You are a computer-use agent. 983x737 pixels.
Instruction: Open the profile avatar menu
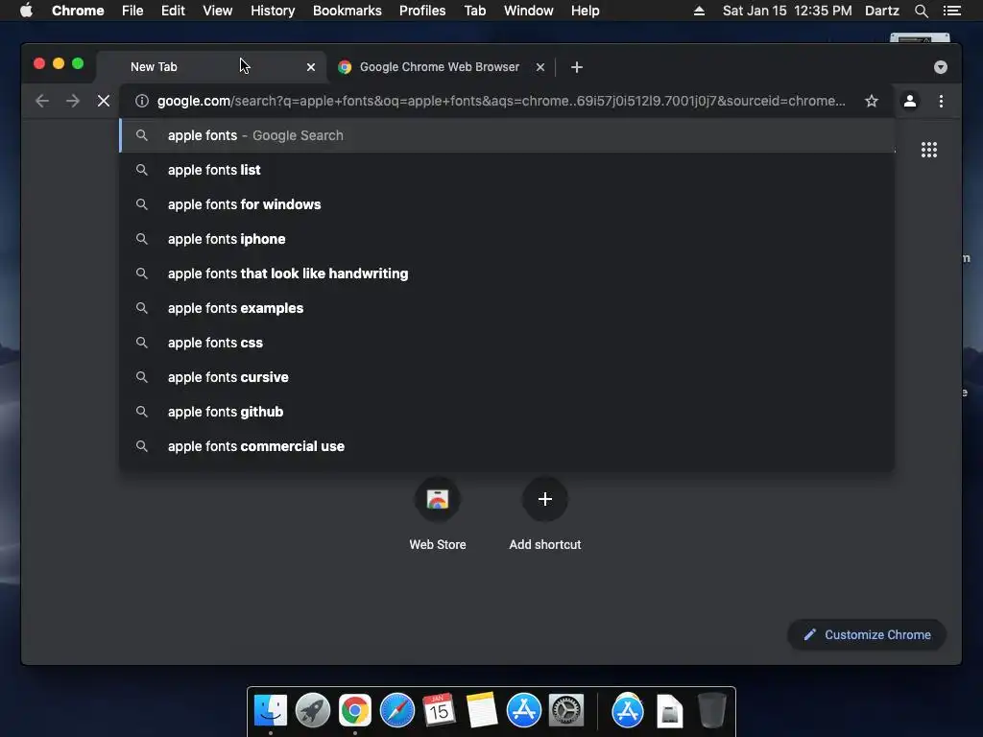click(x=910, y=101)
